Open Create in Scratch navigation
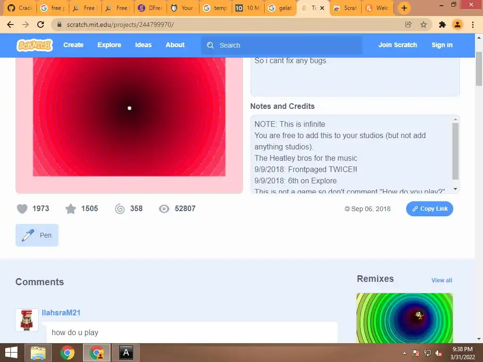 click(73, 45)
